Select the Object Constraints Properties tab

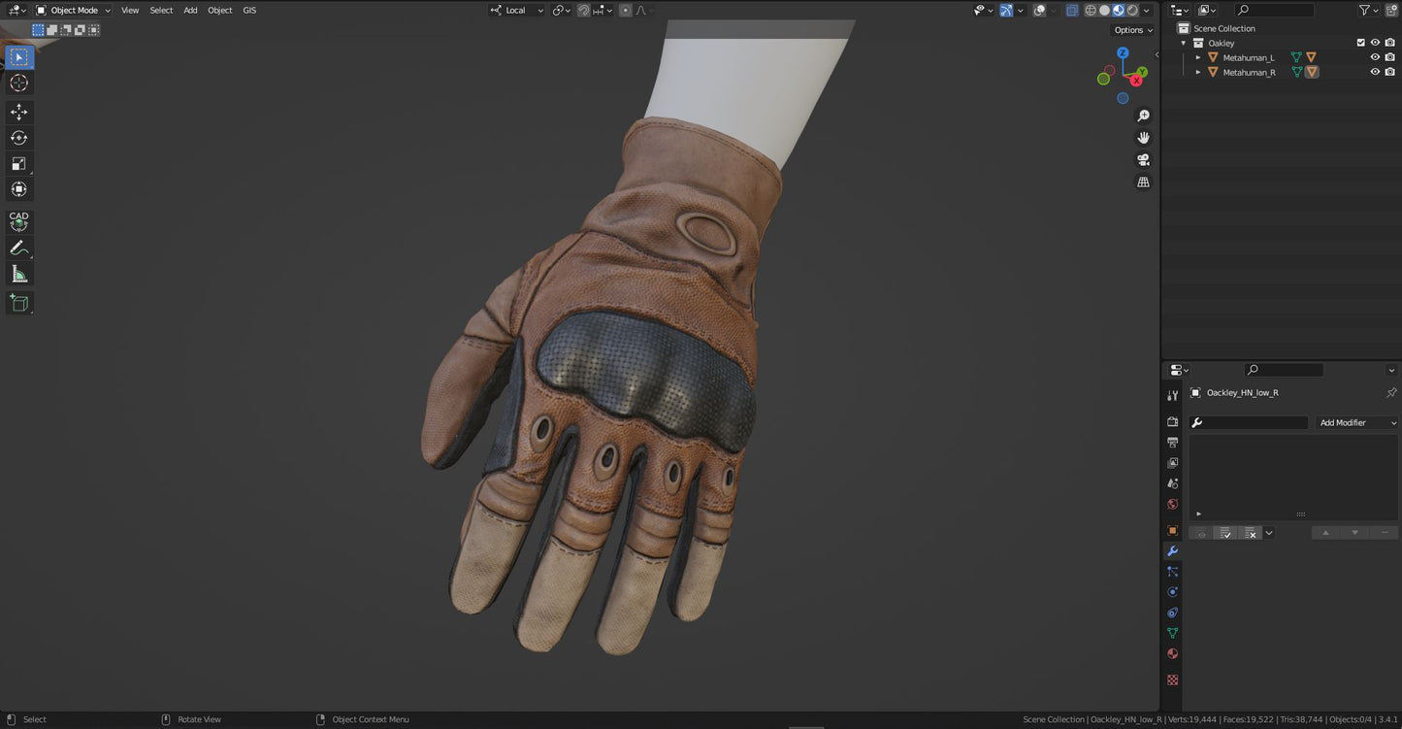[x=1172, y=613]
